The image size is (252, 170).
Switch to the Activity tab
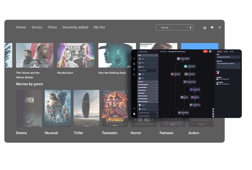231,51
